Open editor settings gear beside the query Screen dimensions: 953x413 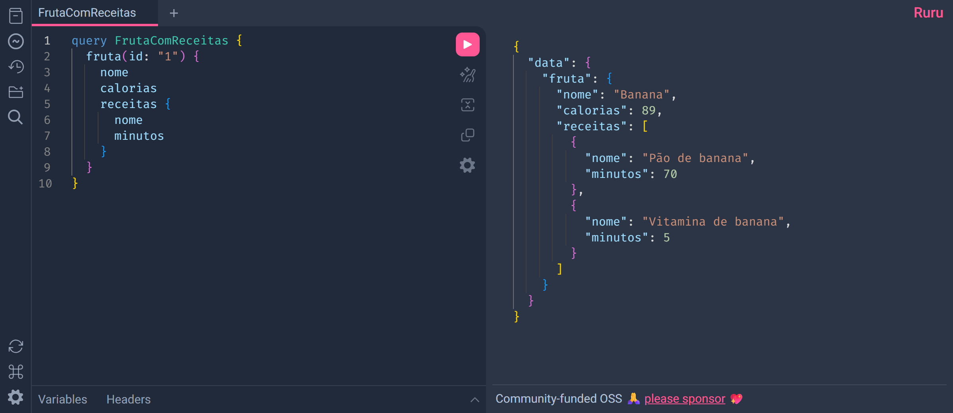[x=467, y=165]
